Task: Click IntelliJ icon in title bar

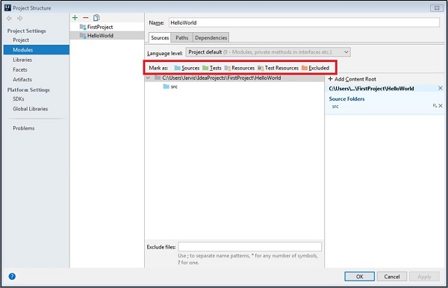Action: click(x=7, y=7)
